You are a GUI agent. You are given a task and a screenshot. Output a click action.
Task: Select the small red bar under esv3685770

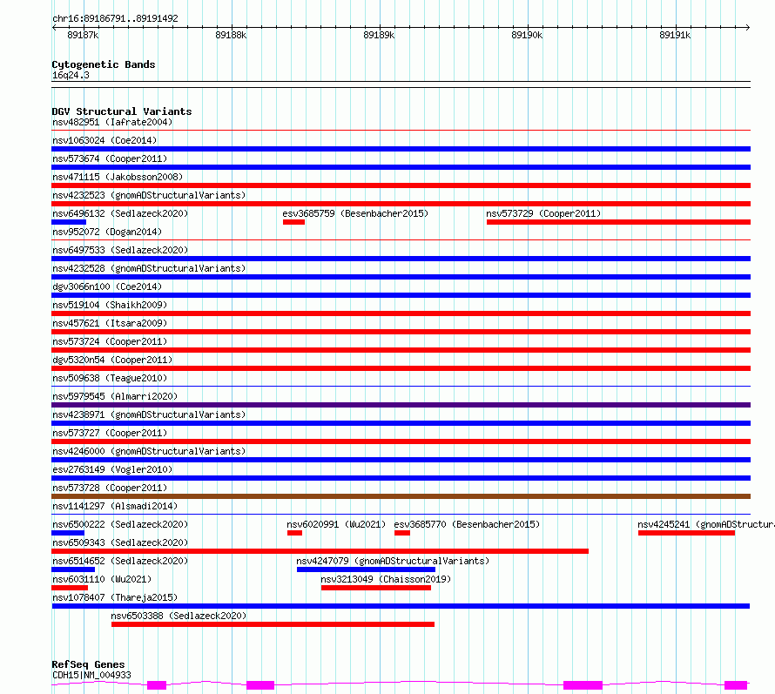point(401,533)
